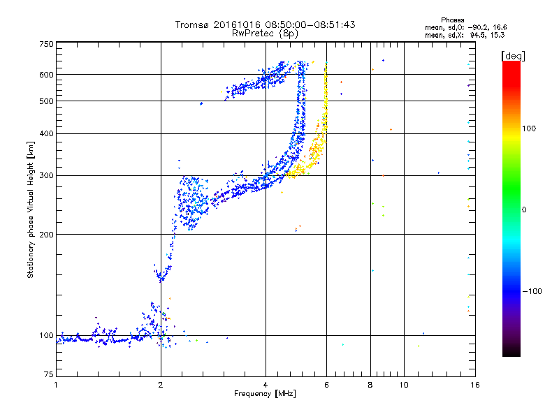Click the y-axis tick label '600'
This screenshot has width=559, height=419.
47,75
